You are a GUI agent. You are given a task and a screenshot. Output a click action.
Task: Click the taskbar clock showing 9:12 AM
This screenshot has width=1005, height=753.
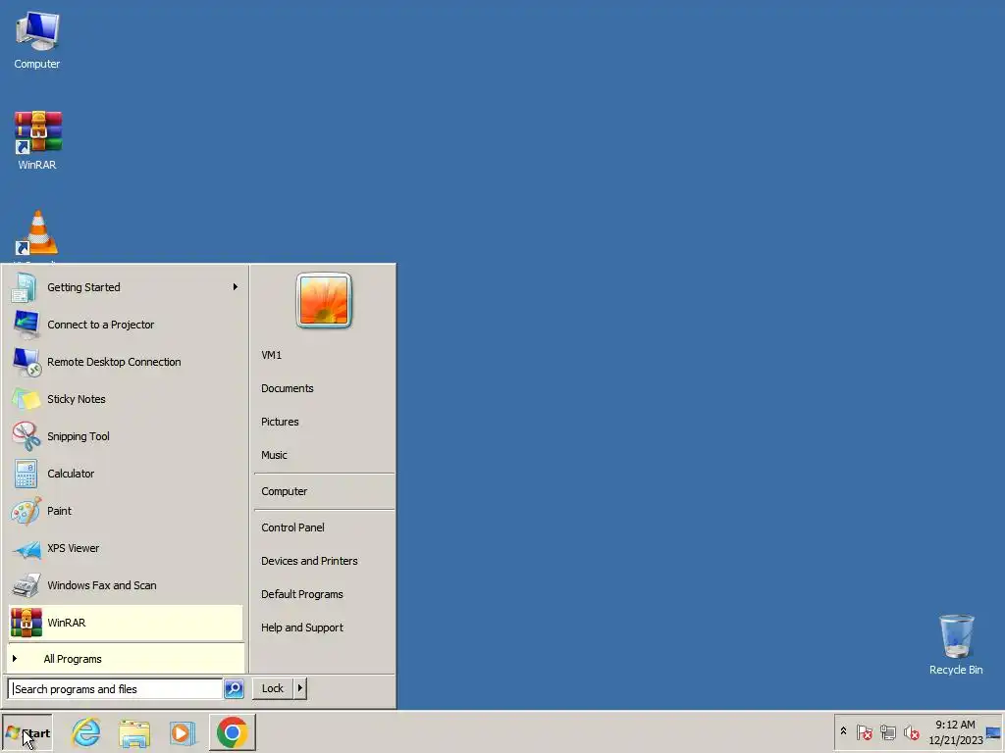955,731
